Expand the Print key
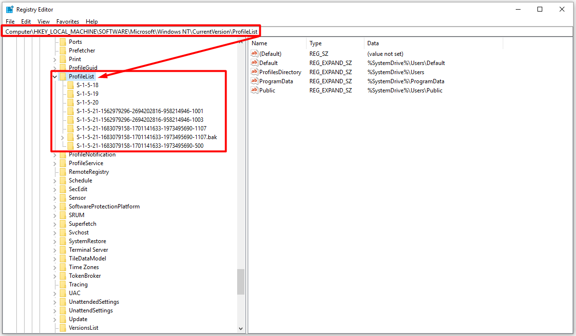The height and width of the screenshot is (336, 576). tap(55, 59)
